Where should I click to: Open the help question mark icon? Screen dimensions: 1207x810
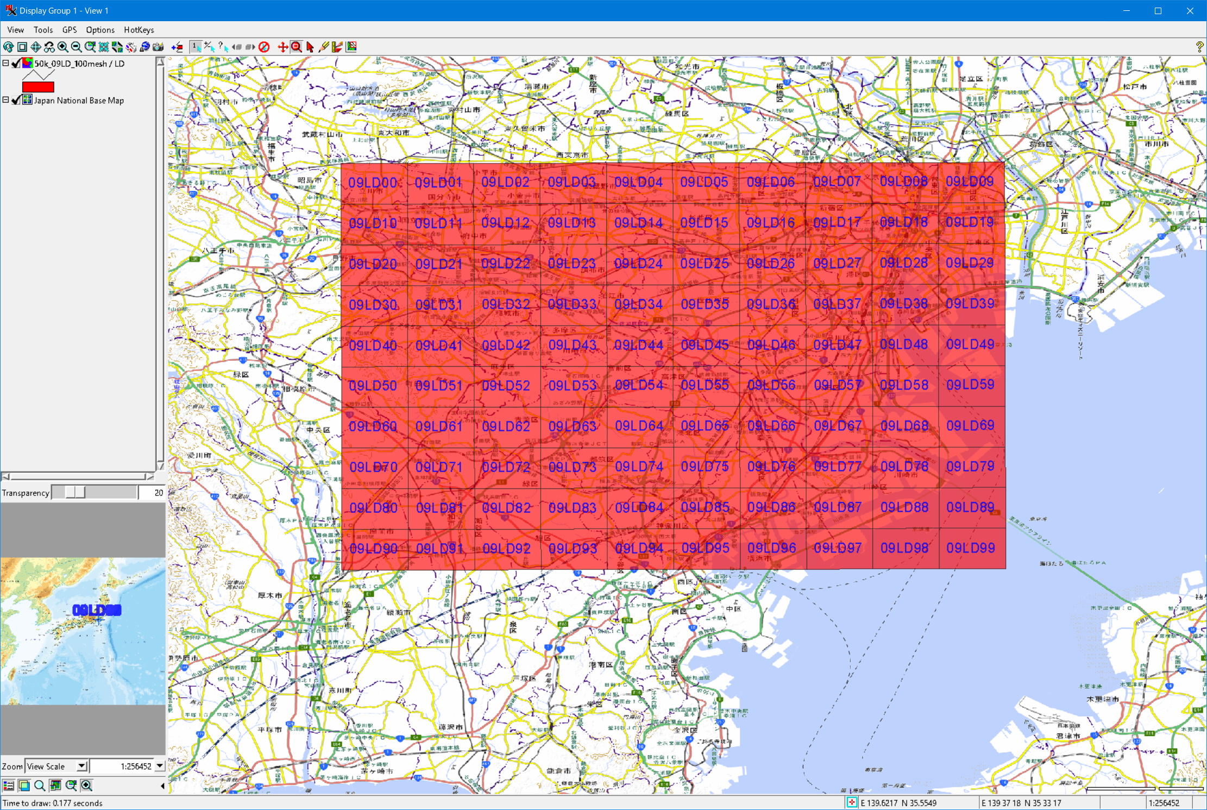(1199, 47)
